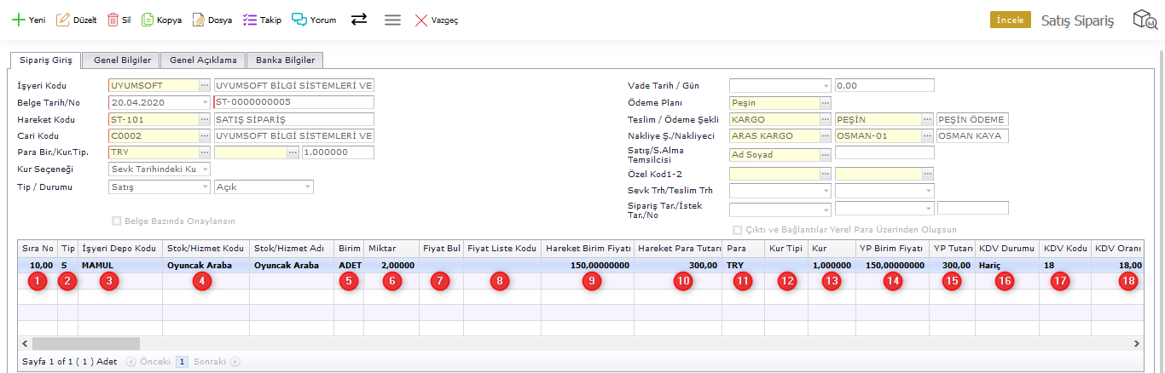The image size is (1165, 373).
Task: Click the Takip checklist icon
Action: [x=250, y=20]
